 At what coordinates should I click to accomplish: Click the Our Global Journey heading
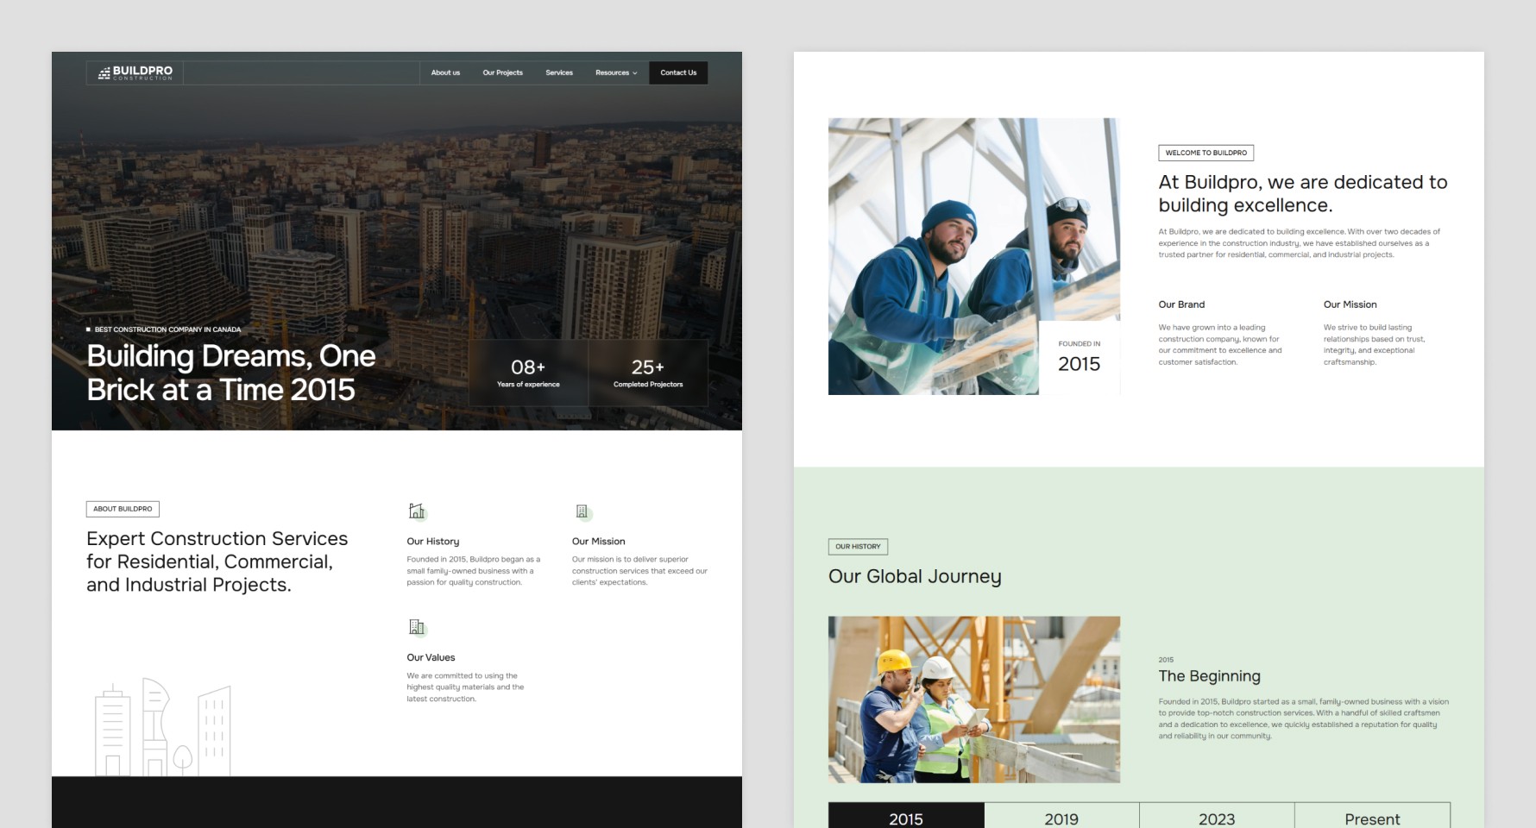tap(915, 576)
